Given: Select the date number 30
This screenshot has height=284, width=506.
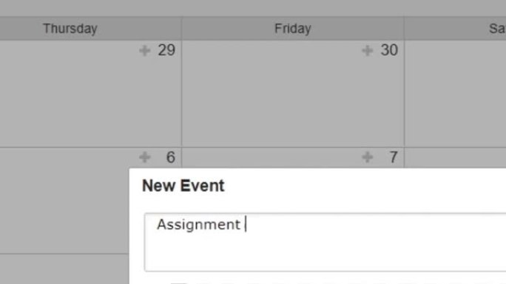Looking at the screenshot, I should tap(389, 50).
